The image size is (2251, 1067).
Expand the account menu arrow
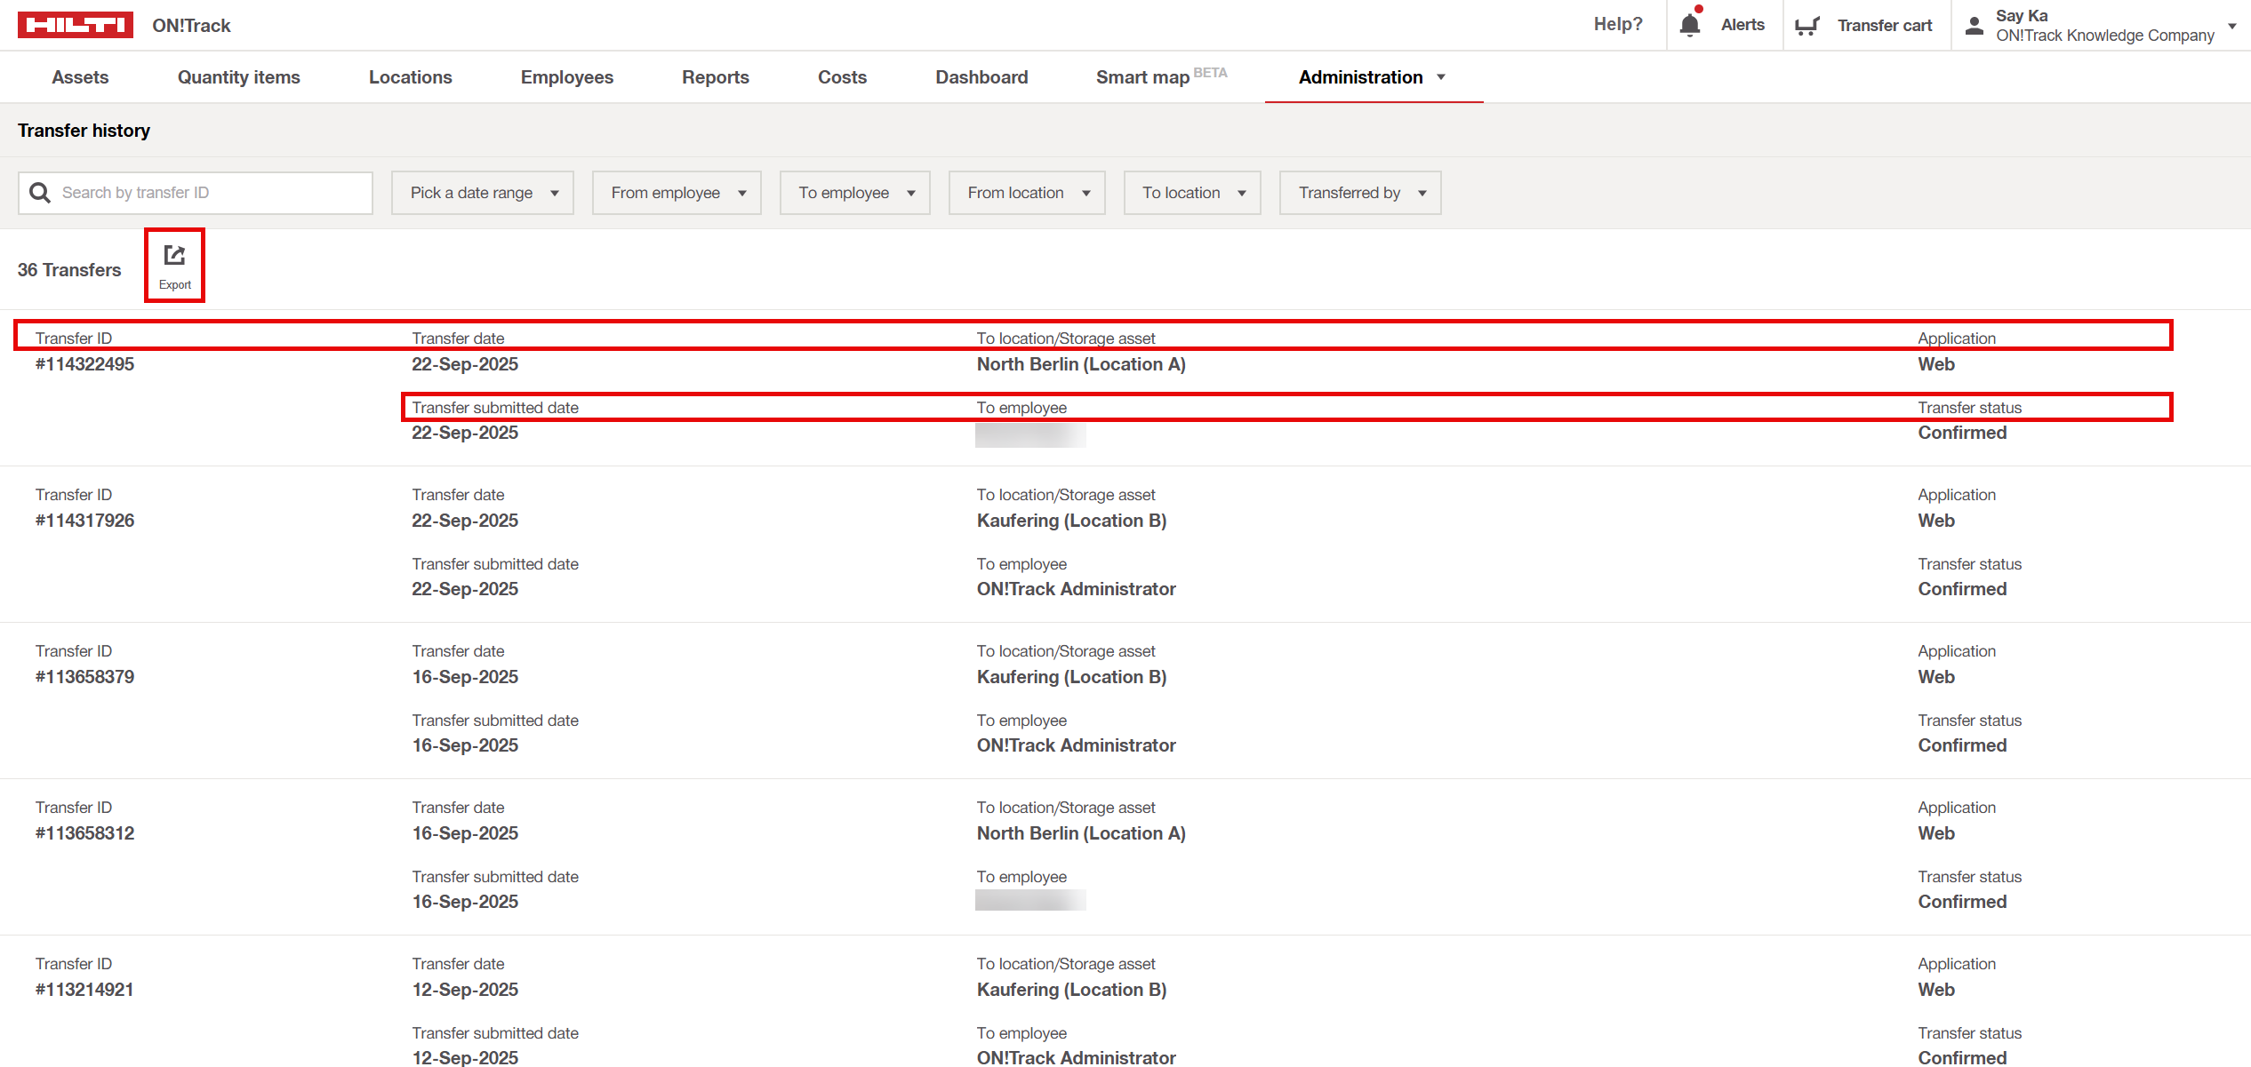(x=2231, y=26)
